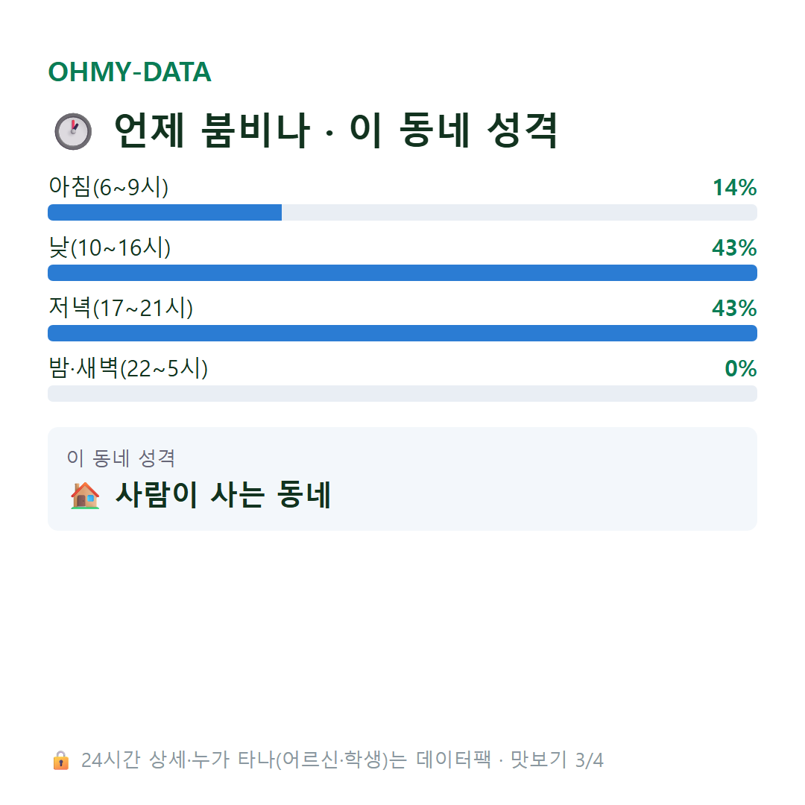
Task: Click the lock icon in footer
Action: click(x=60, y=760)
